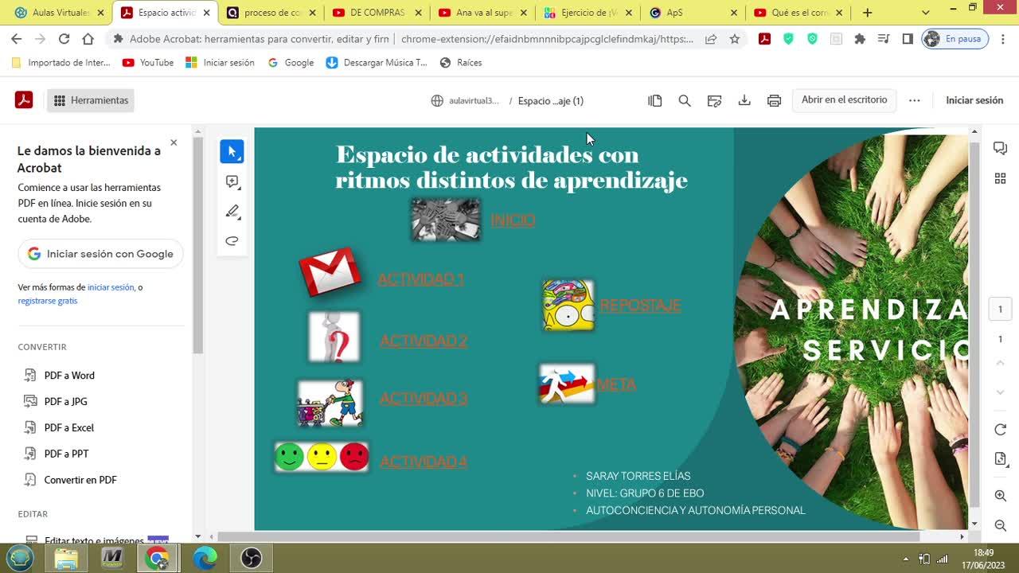Open Chrome extensions puzzle icon
This screenshot has height=573, width=1019.
[860, 38]
